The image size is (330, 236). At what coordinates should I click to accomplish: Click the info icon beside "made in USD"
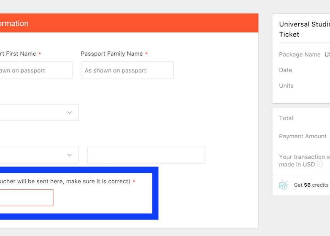tap(320, 164)
